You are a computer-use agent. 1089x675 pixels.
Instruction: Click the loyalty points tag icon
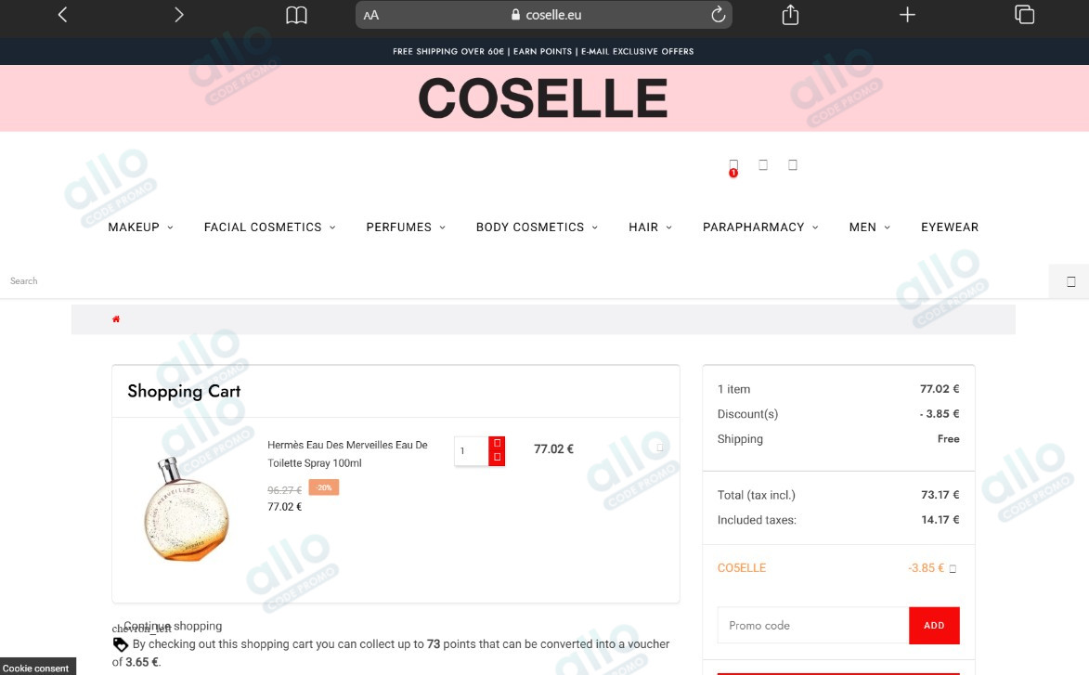click(x=120, y=643)
